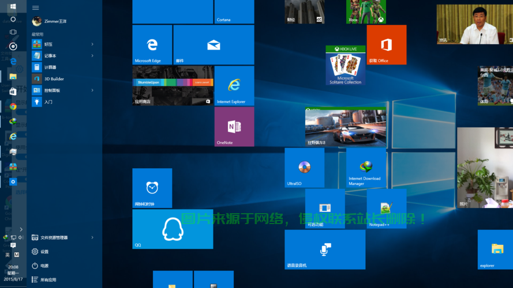The height and width of the screenshot is (288, 513).
Task: Launch Microsoft Edge from the taskbar icon
Action: (13, 62)
